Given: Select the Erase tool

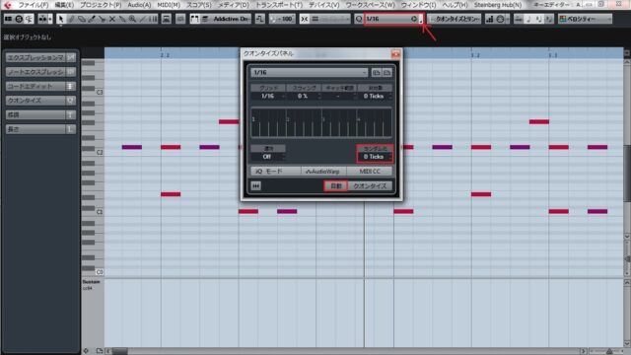Looking at the screenshot, I should click(x=81, y=19).
